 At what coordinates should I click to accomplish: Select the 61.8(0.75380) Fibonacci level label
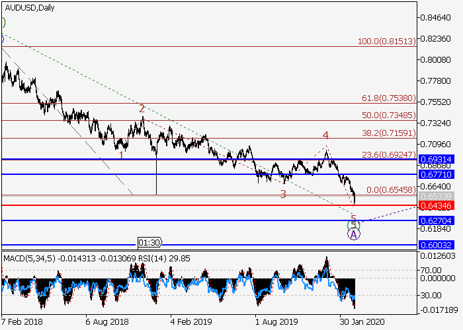coord(388,98)
